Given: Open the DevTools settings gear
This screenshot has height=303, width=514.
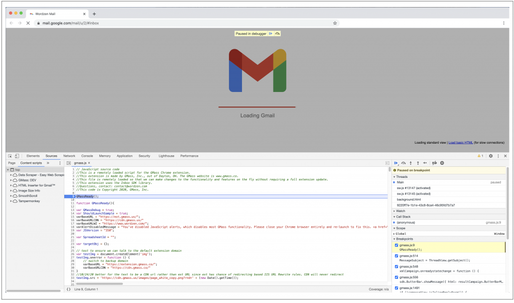Looking at the screenshot, I should coord(490,156).
